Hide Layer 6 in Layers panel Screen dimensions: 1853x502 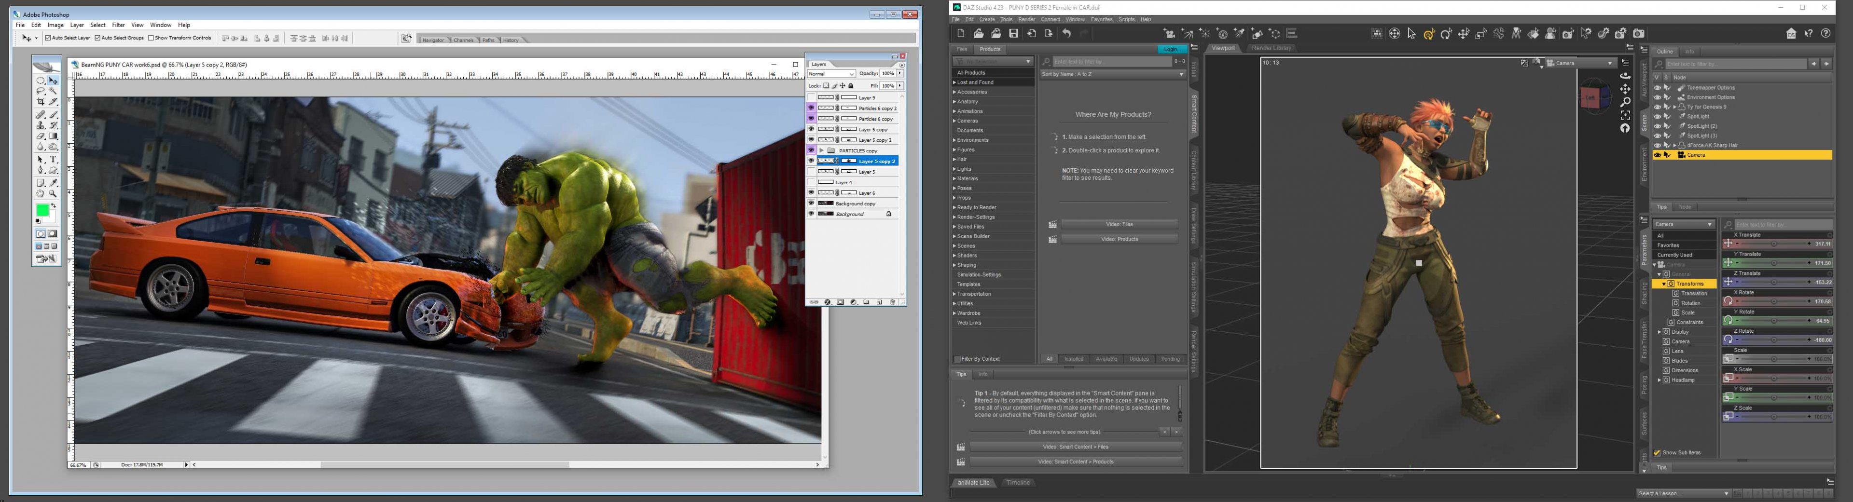coord(811,193)
